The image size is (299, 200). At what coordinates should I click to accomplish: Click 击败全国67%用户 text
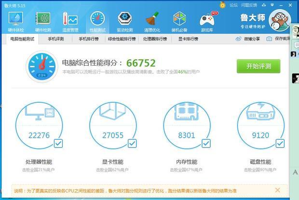coord(186,170)
